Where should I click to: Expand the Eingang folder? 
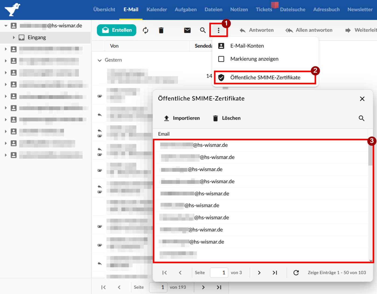click(14, 37)
